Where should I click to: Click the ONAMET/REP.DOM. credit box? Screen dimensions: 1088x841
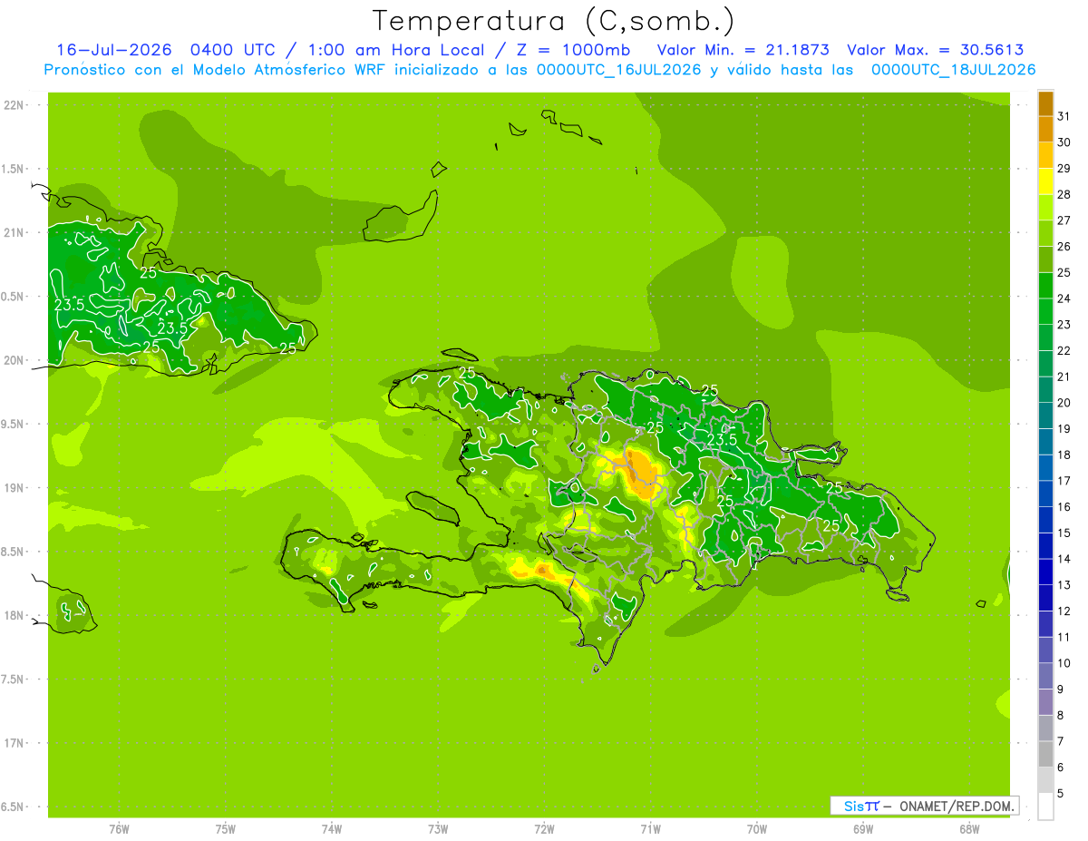tap(924, 806)
